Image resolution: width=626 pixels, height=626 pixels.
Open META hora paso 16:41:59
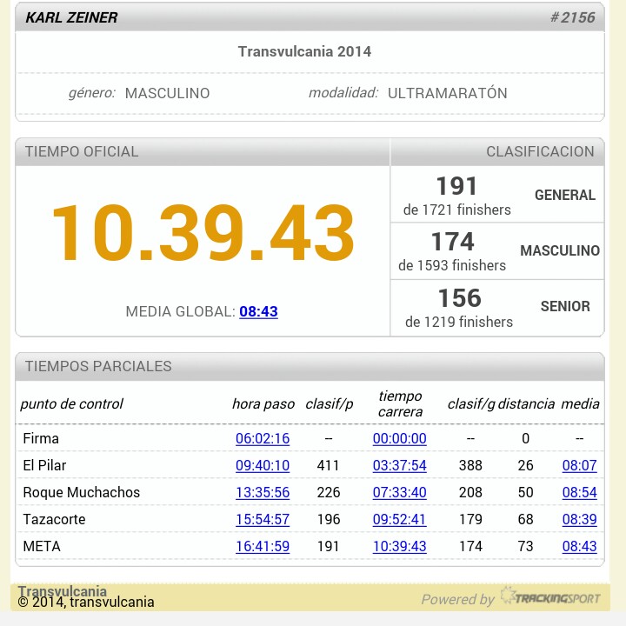click(262, 547)
